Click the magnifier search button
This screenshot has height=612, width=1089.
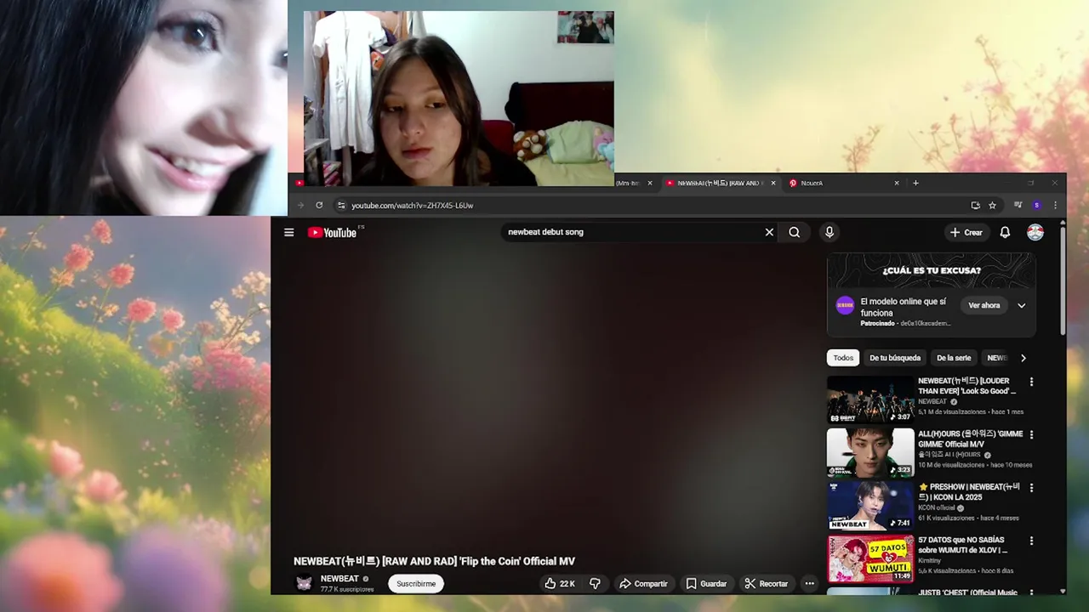795,232
